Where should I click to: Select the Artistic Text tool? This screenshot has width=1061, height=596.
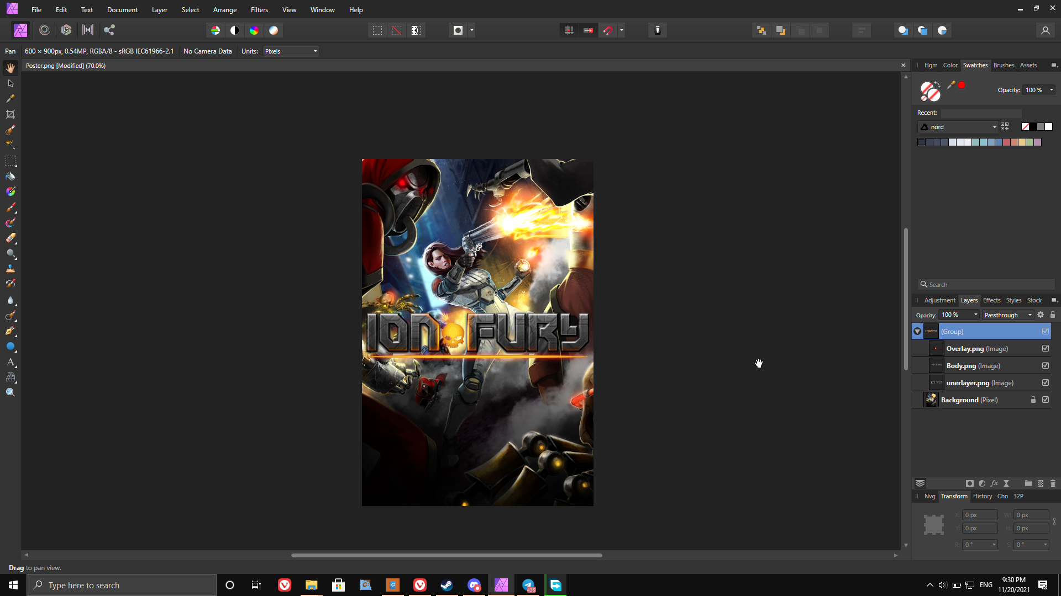(10, 362)
